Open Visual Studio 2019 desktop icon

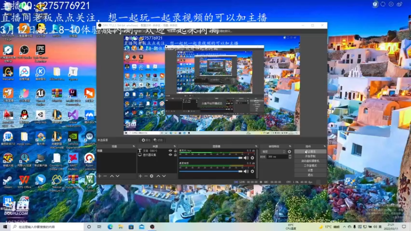click(73, 119)
